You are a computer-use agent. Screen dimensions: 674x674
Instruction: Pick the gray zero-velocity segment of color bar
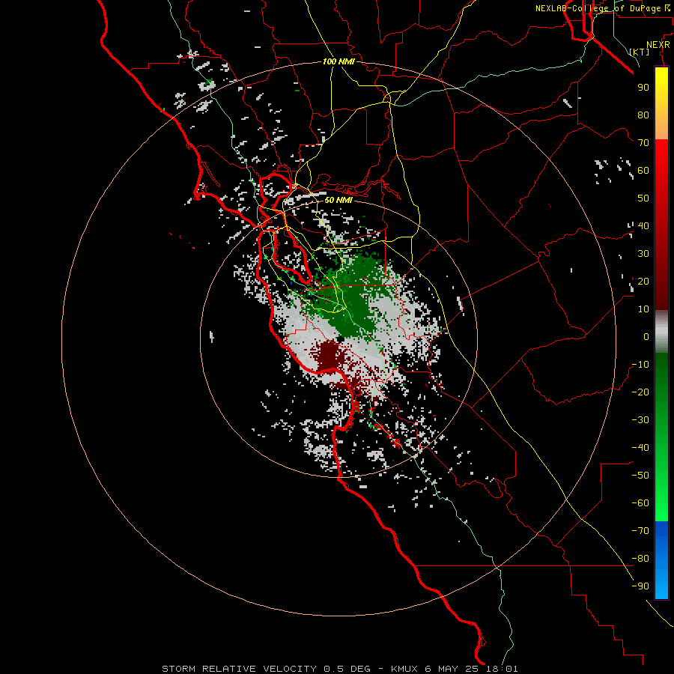(x=661, y=332)
